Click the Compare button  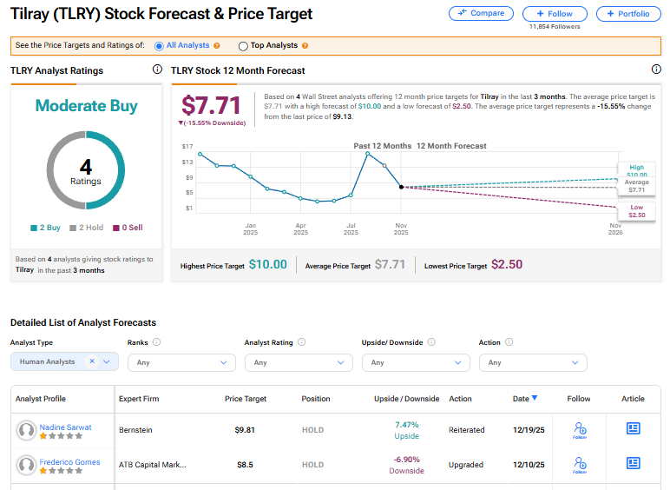(481, 13)
